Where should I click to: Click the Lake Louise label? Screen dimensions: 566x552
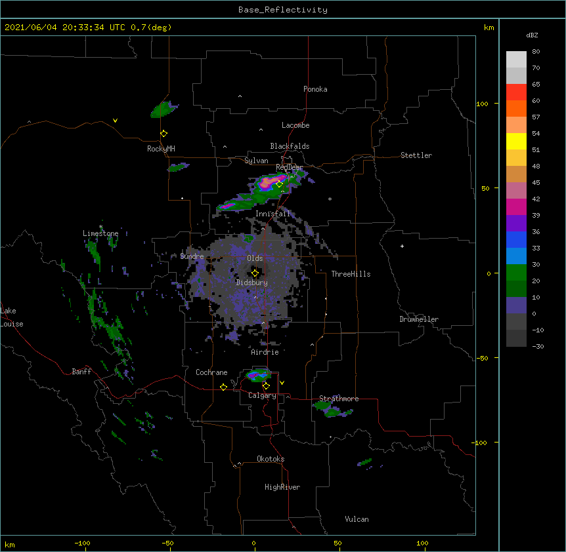coord(12,317)
